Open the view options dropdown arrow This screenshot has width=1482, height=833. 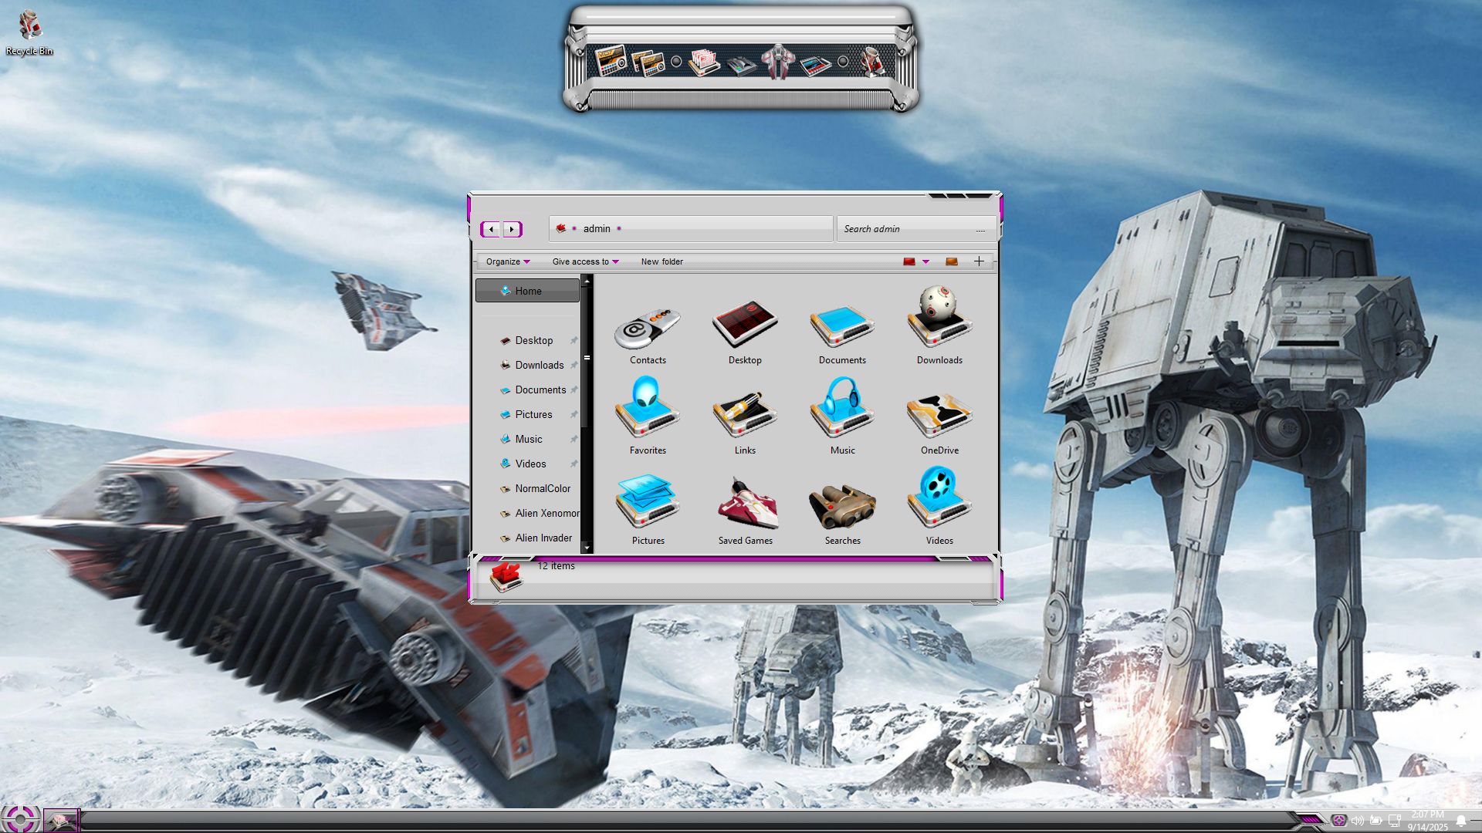pyautogui.click(x=925, y=262)
